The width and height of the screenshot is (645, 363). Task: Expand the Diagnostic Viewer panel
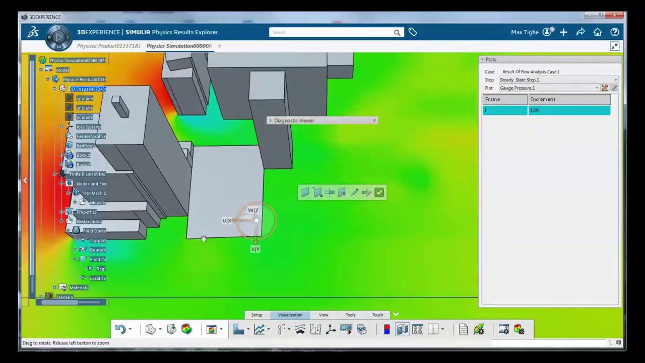(271, 120)
